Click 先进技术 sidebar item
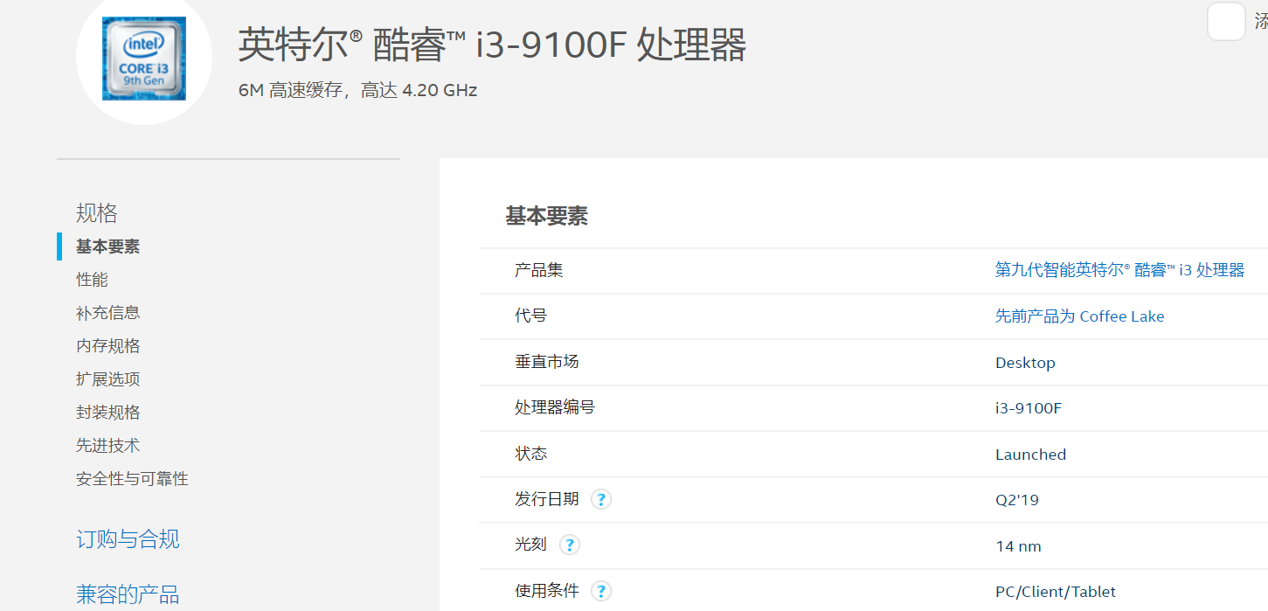 coord(107,446)
